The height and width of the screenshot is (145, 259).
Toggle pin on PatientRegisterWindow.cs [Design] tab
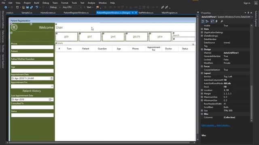pyautogui.click(x=133, y=12)
